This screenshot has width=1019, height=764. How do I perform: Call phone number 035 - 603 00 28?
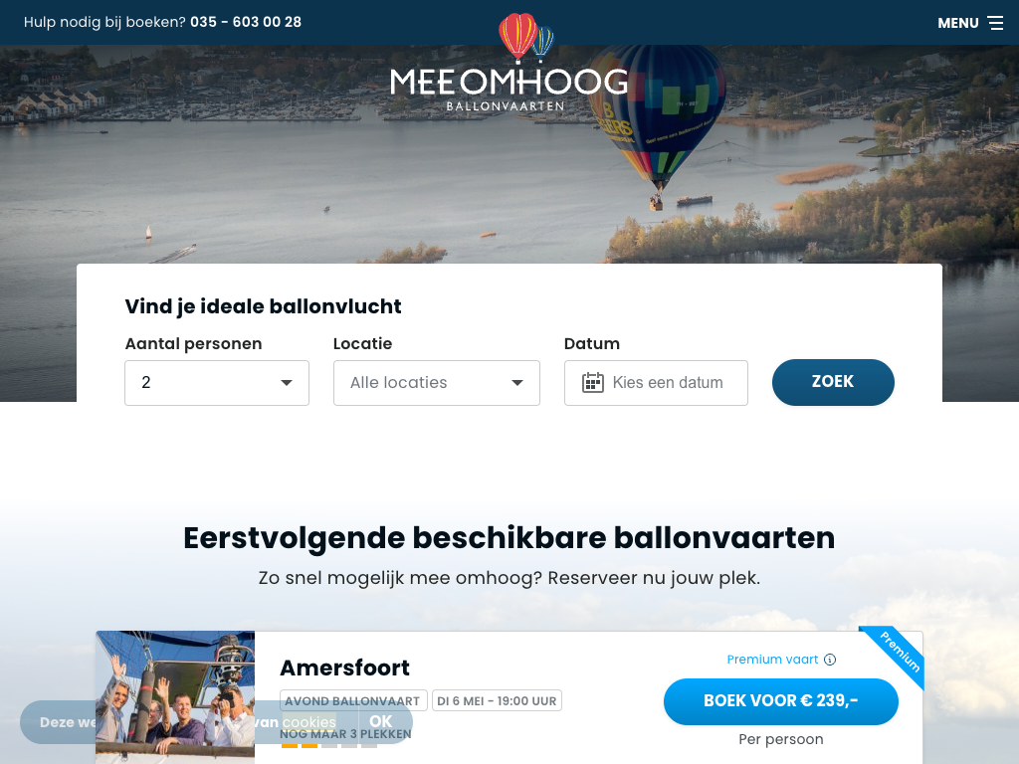coord(246,22)
